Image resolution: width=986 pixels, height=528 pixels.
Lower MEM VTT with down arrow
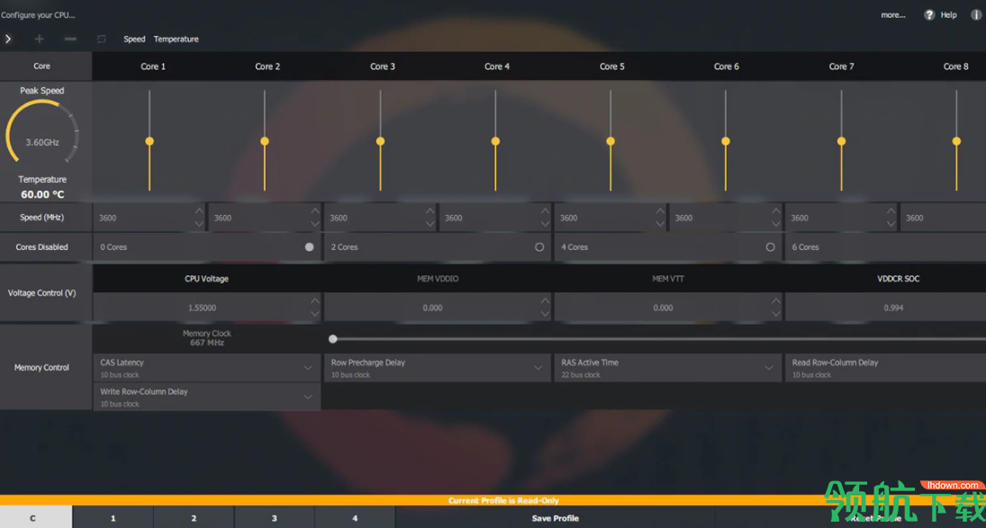(775, 314)
